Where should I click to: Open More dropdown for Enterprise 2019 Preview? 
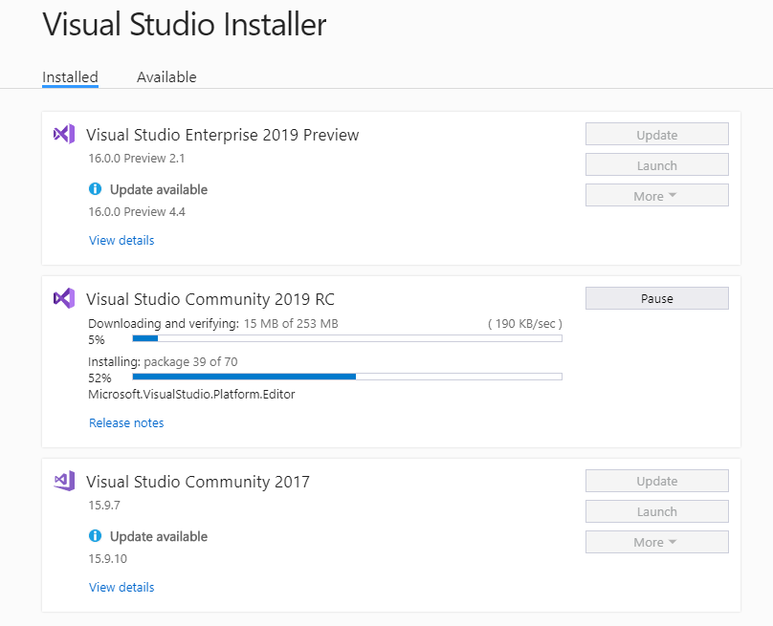coord(656,196)
